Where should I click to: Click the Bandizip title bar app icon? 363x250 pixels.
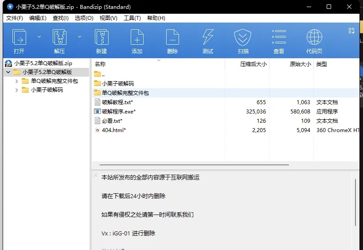10,7
